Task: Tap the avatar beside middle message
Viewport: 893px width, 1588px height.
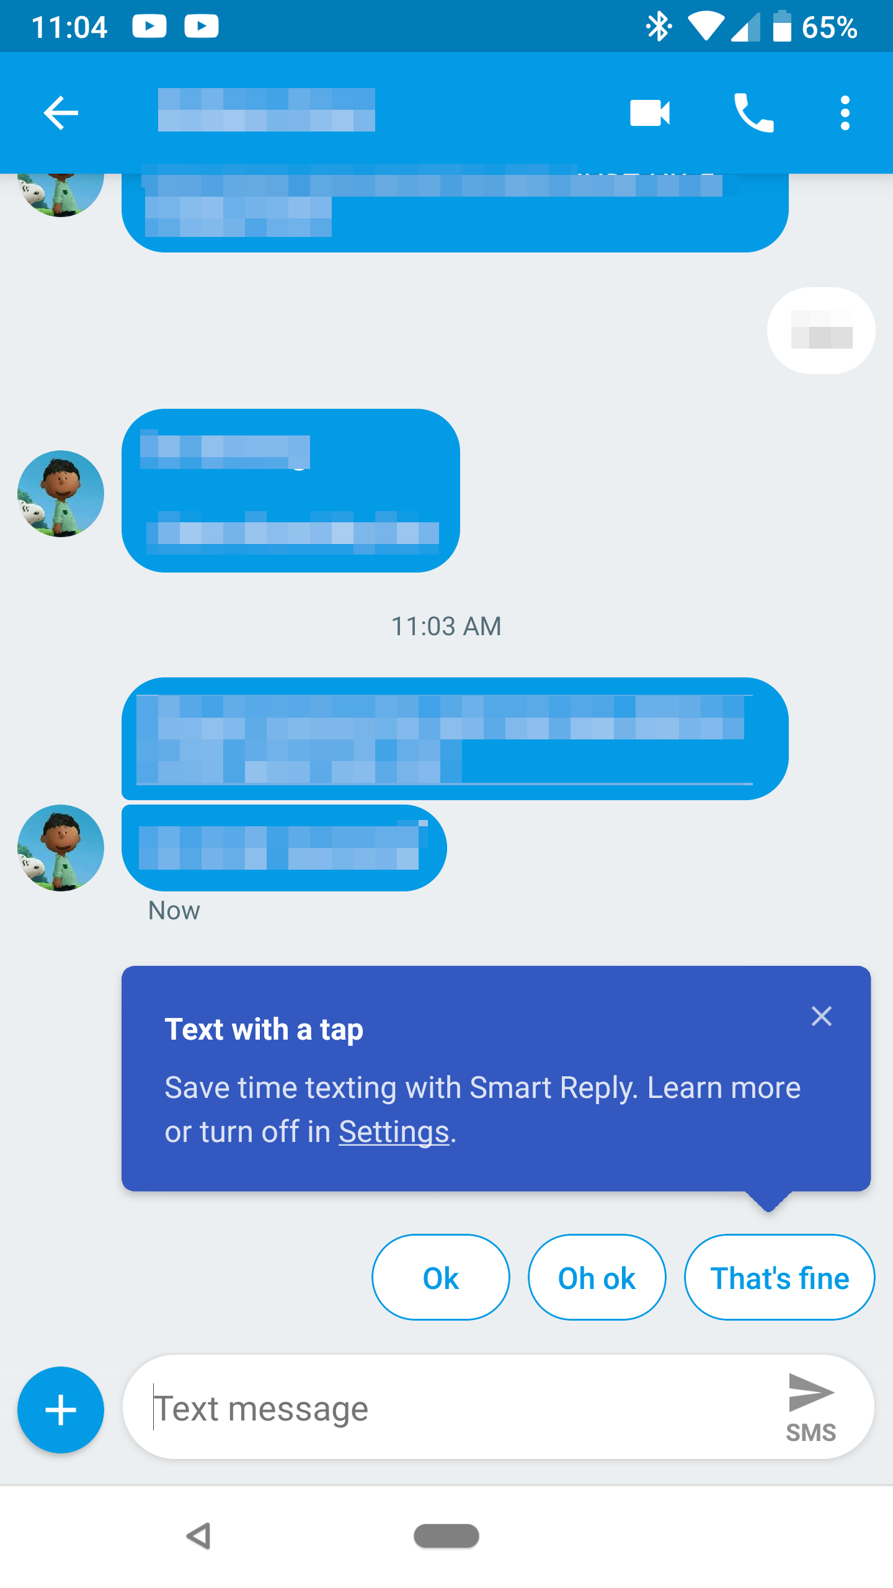Action: point(61,494)
